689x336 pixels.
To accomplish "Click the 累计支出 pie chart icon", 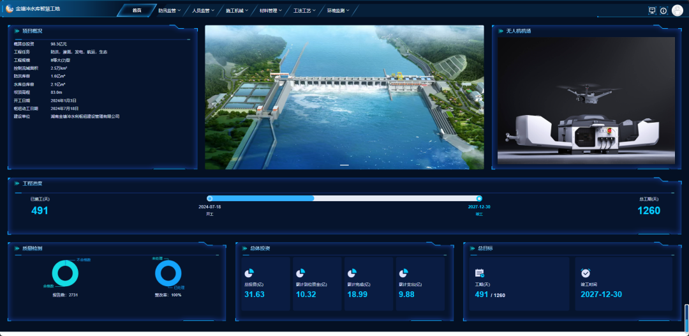I will coord(404,273).
